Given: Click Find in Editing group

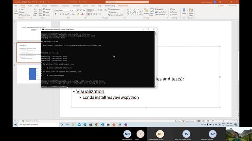Looking at the screenshot, I should pyautogui.click(x=172, y=9).
